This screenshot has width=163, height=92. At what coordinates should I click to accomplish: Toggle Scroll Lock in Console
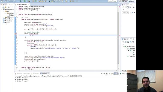[x=112, y=74]
